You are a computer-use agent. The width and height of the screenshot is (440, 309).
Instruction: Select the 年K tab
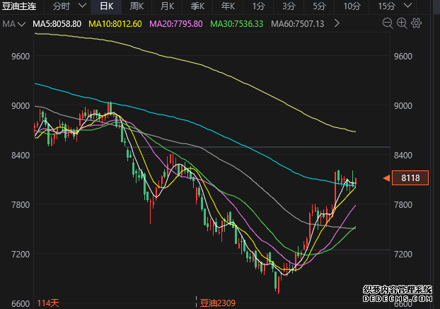click(228, 6)
